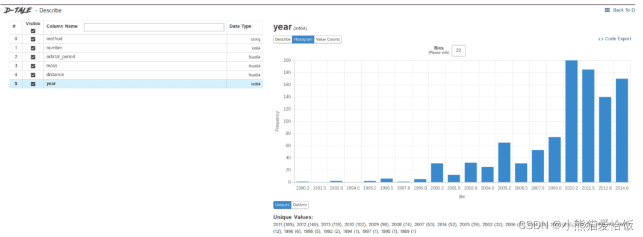
Task: Click the Back To Data grid icon
Action: pos(607,10)
